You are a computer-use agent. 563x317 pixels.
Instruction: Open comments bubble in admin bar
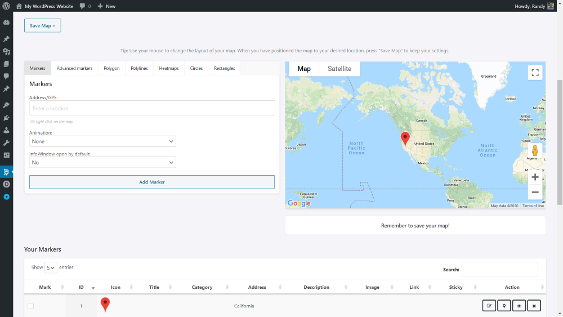click(x=85, y=6)
